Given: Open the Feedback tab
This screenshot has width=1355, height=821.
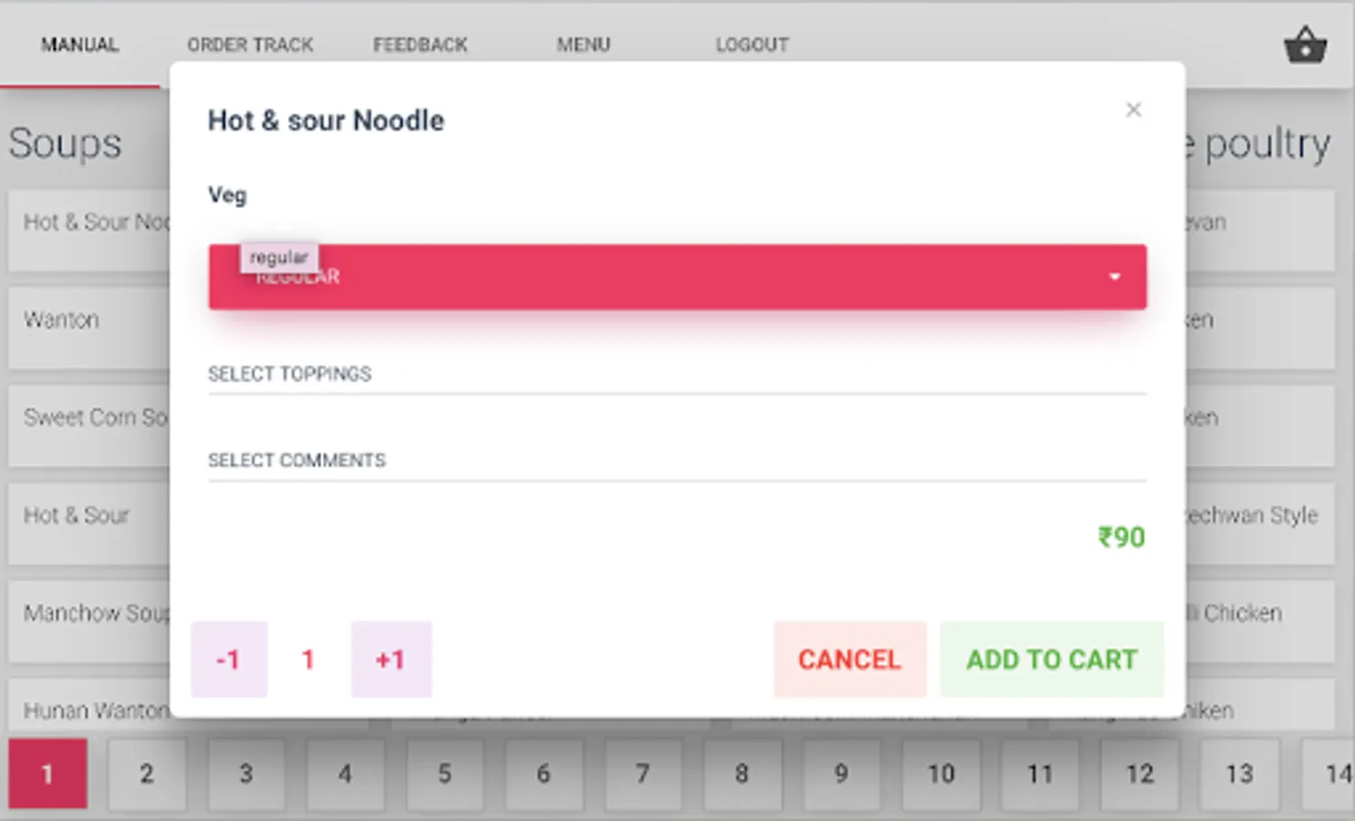Looking at the screenshot, I should (420, 45).
